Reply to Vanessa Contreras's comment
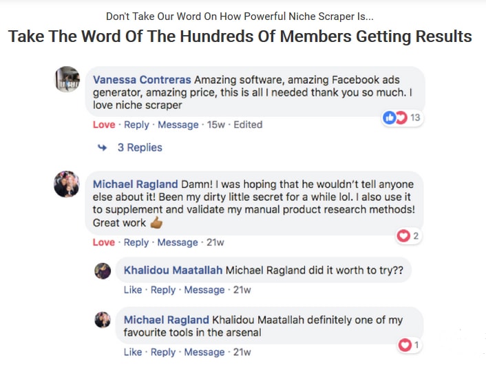Viewport: 486px width, 369px height. (136, 125)
